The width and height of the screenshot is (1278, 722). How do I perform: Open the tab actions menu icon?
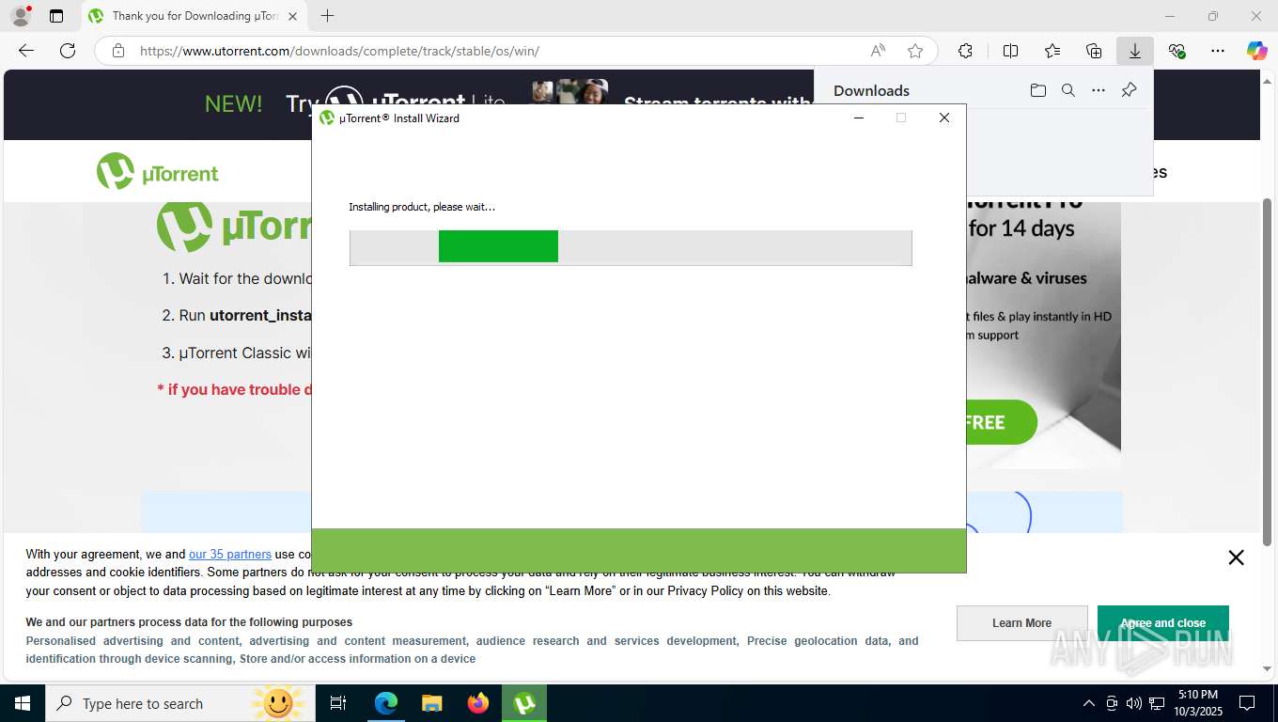(56, 16)
